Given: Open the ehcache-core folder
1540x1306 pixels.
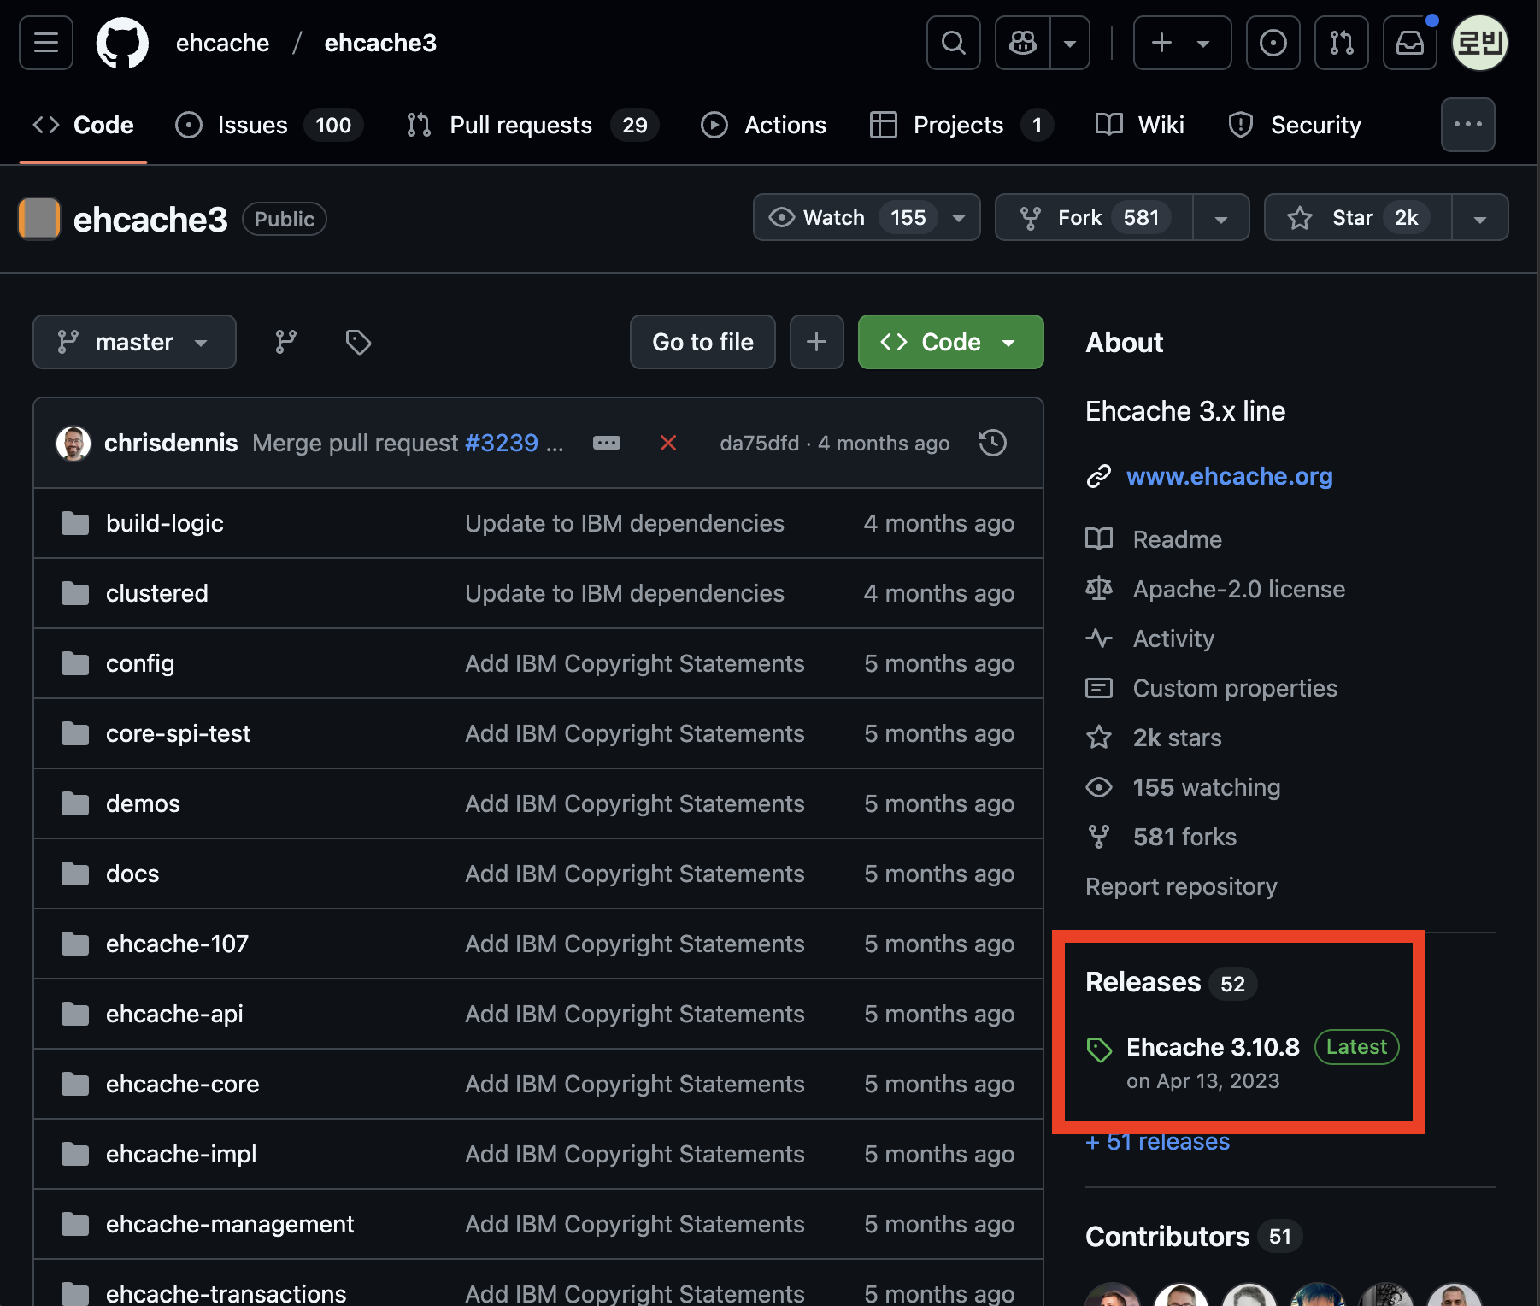Looking at the screenshot, I should pos(182,1084).
